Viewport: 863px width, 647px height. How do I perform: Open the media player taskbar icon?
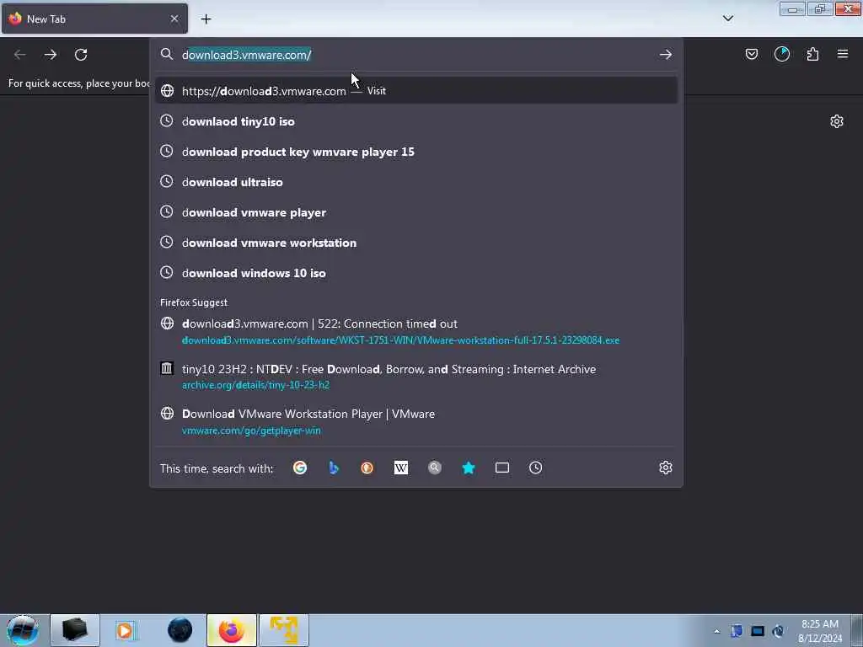click(x=126, y=630)
